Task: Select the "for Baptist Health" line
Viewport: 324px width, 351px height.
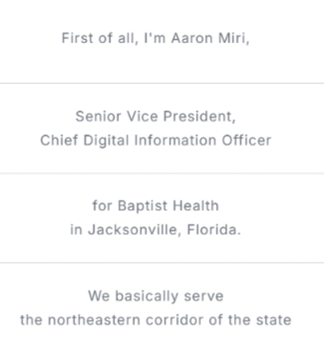Action: (x=156, y=206)
